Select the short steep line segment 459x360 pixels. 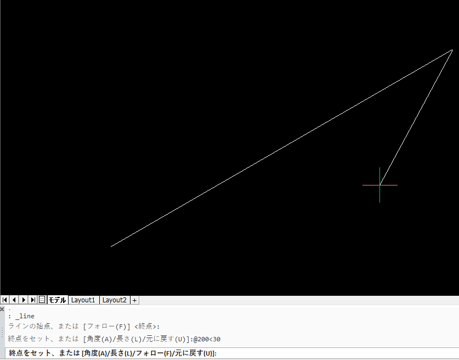point(416,117)
